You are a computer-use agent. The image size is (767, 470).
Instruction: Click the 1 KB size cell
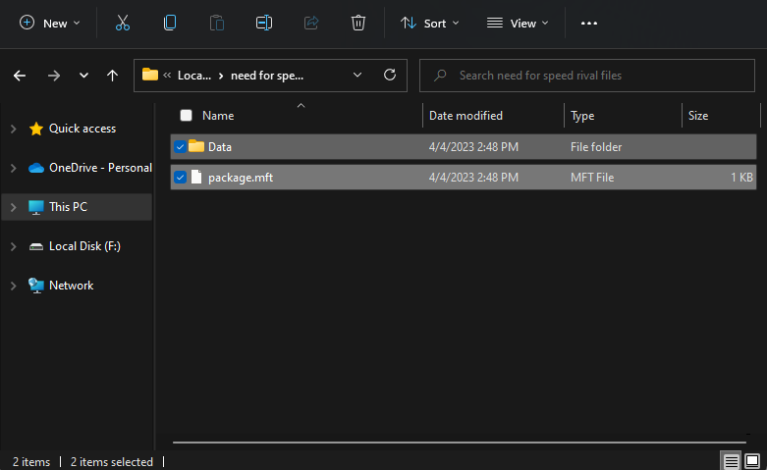[x=741, y=178]
